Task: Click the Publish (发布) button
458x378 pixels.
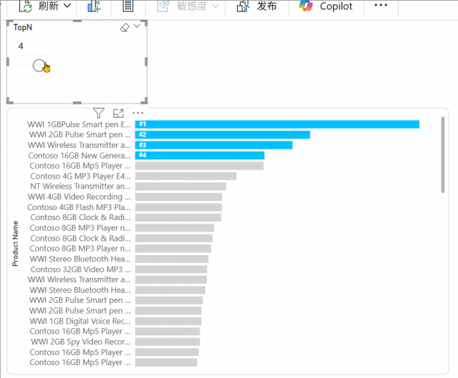Action: tap(256, 6)
